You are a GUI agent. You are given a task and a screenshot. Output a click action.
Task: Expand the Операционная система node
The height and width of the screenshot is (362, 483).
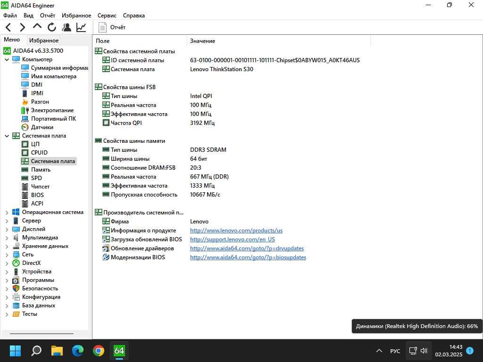pos(7,213)
